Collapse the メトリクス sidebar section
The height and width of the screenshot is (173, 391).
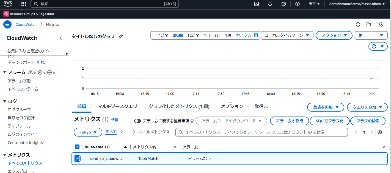(x=5, y=155)
